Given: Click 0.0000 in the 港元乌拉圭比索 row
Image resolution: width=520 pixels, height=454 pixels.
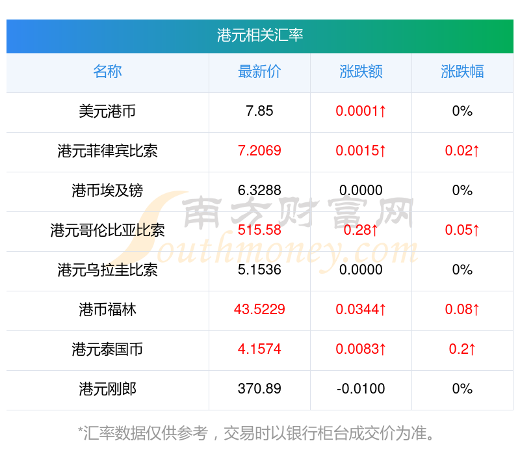Looking at the screenshot, I should 361,270.
